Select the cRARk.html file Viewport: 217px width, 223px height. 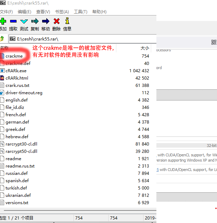click(17, 78)
